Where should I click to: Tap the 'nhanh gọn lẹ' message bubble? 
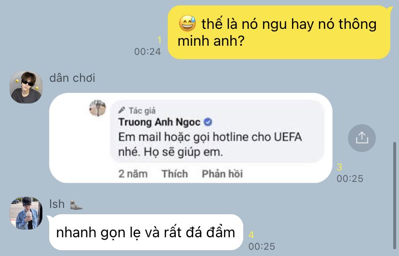tap(146, 232)
